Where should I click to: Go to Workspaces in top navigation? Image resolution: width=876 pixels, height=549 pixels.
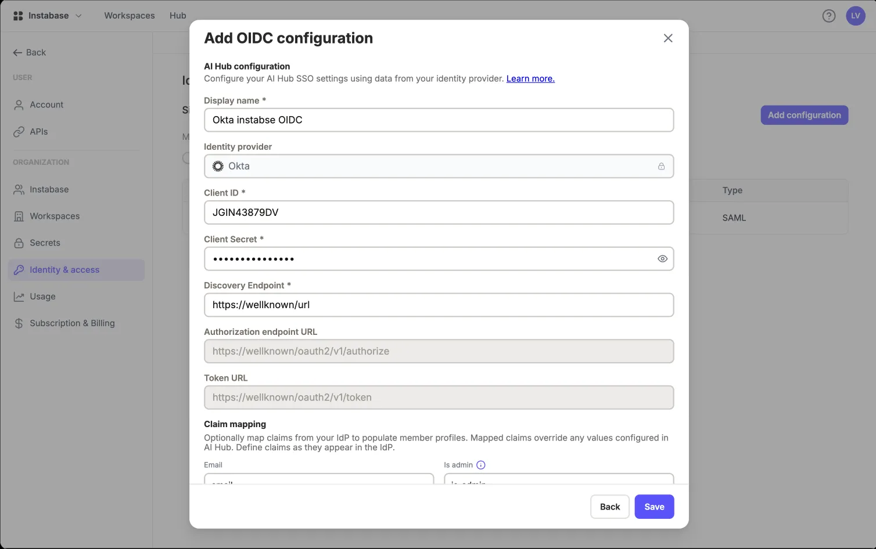pos(130,16)
